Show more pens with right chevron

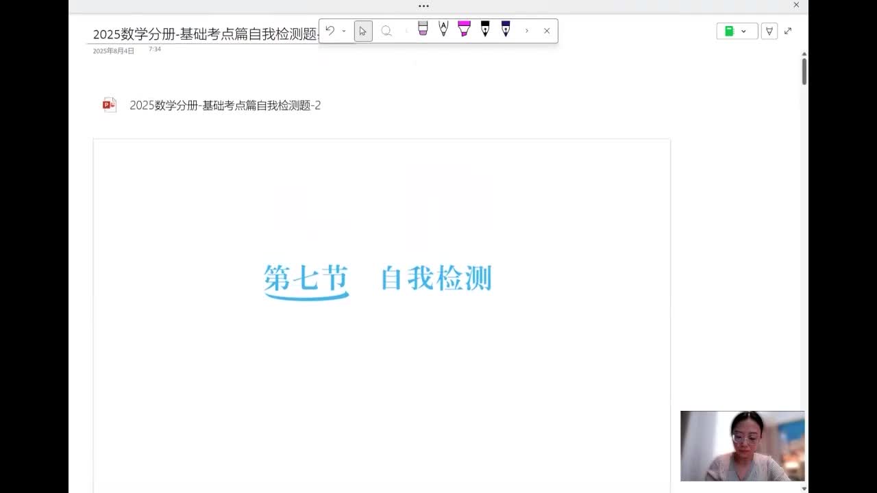coord(527,31)
